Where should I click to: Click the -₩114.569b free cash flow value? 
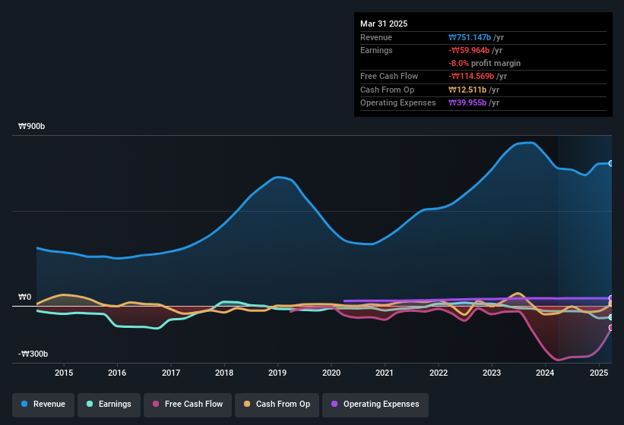[471, 76]
